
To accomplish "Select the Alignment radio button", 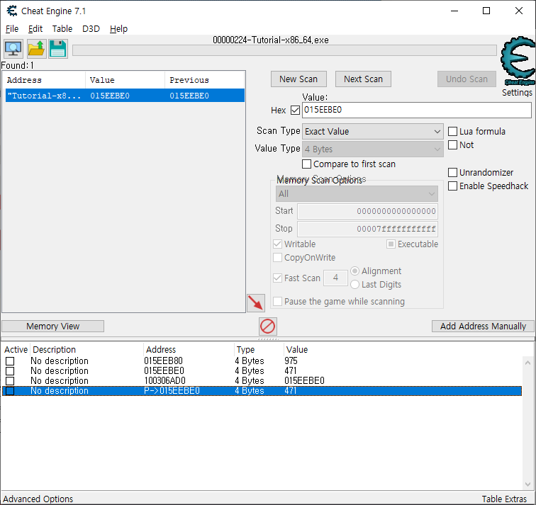I will click(x=354, y=271).
